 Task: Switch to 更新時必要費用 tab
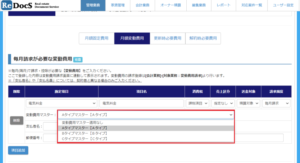tap(168, 38)
